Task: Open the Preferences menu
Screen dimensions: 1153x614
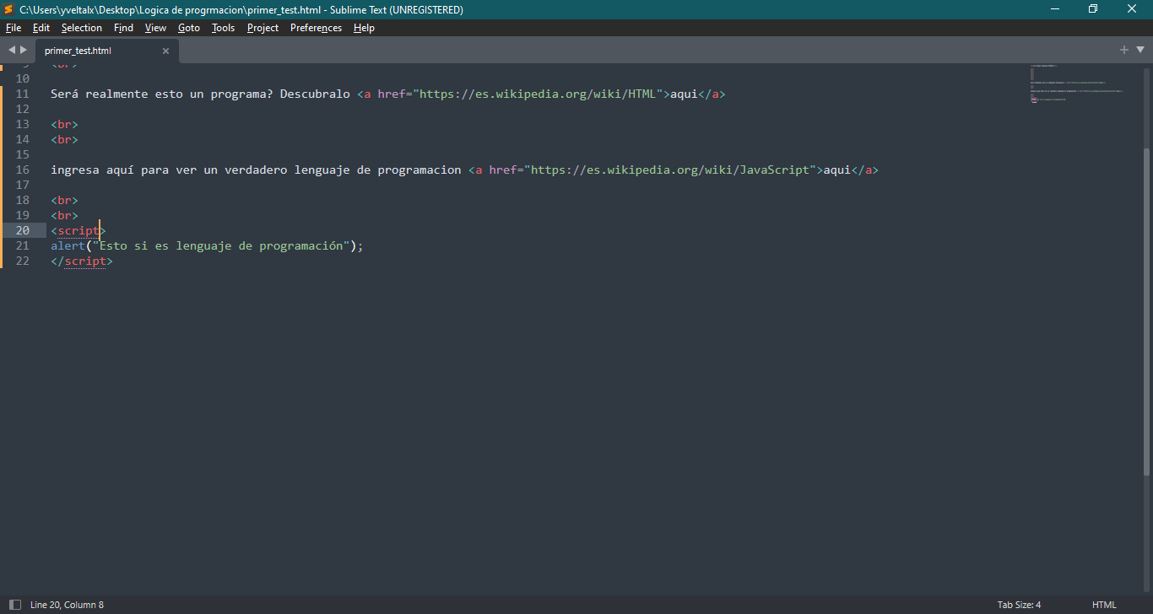Action: point(316,28)
